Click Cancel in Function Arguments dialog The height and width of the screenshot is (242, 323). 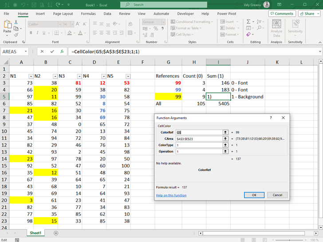[277, 195]
